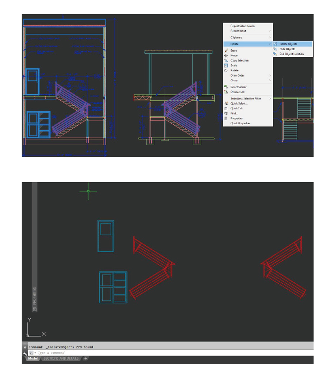Click the Isolate Objects icon
The width and height of the screenshot is (333, 375).
tap(275, 44)
